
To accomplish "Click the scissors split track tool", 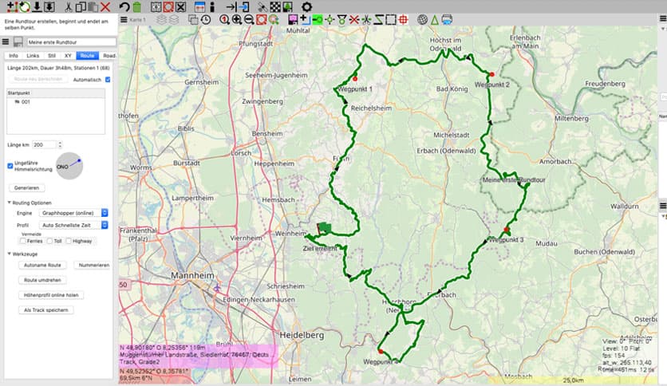I will pos(366,20).
